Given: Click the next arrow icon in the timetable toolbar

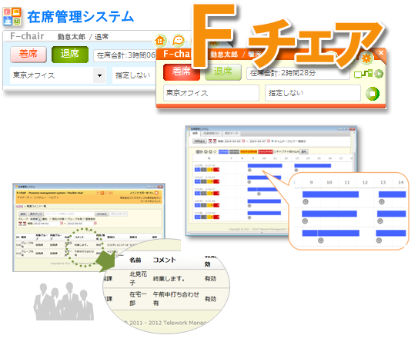Looking at the screenshot, I should pos(210,151).
